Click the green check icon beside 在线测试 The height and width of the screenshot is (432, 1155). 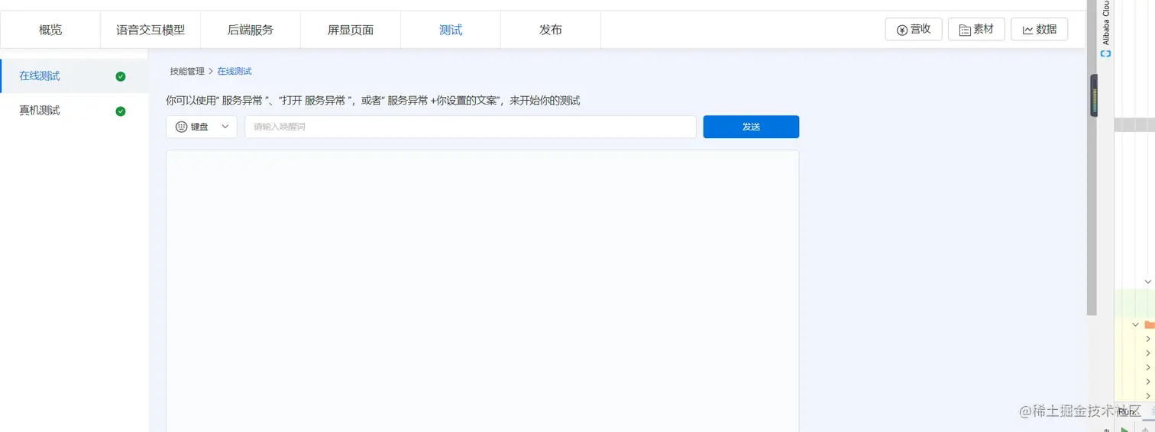click(121, 76)
